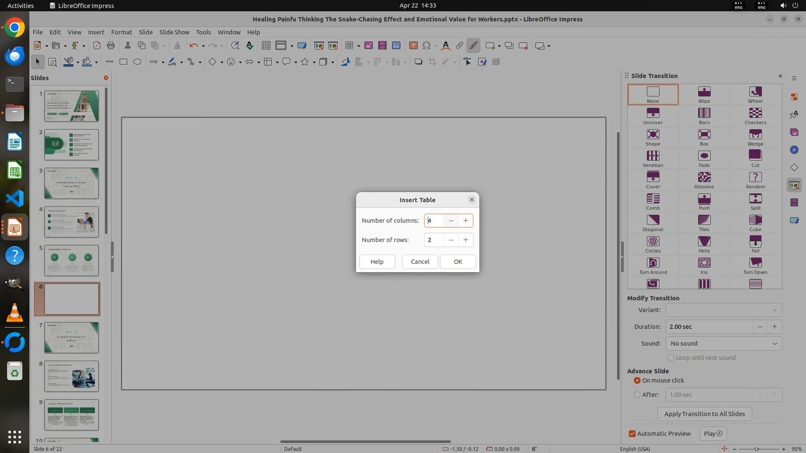Viewport: 806px width, 453px height.
Task: Select 'On mouse click' radio option
Action: coord(637,380)
